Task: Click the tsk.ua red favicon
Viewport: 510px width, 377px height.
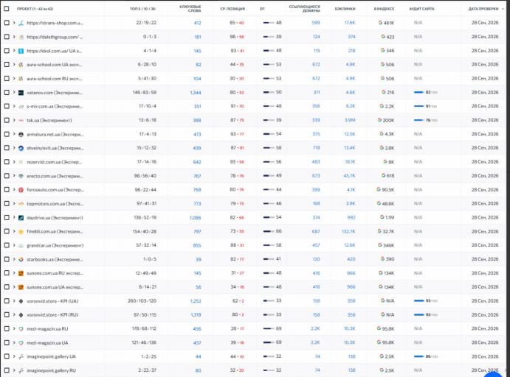Action: pyautogui.click(x=21, y=120)
